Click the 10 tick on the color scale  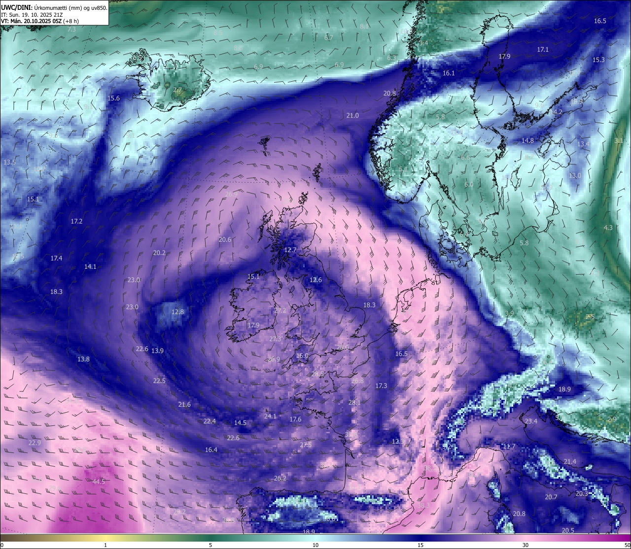click(315, 545)
